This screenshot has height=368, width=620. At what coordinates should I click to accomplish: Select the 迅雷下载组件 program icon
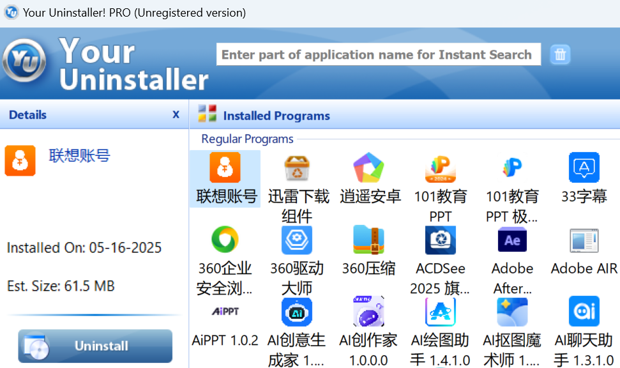point(297,167)
